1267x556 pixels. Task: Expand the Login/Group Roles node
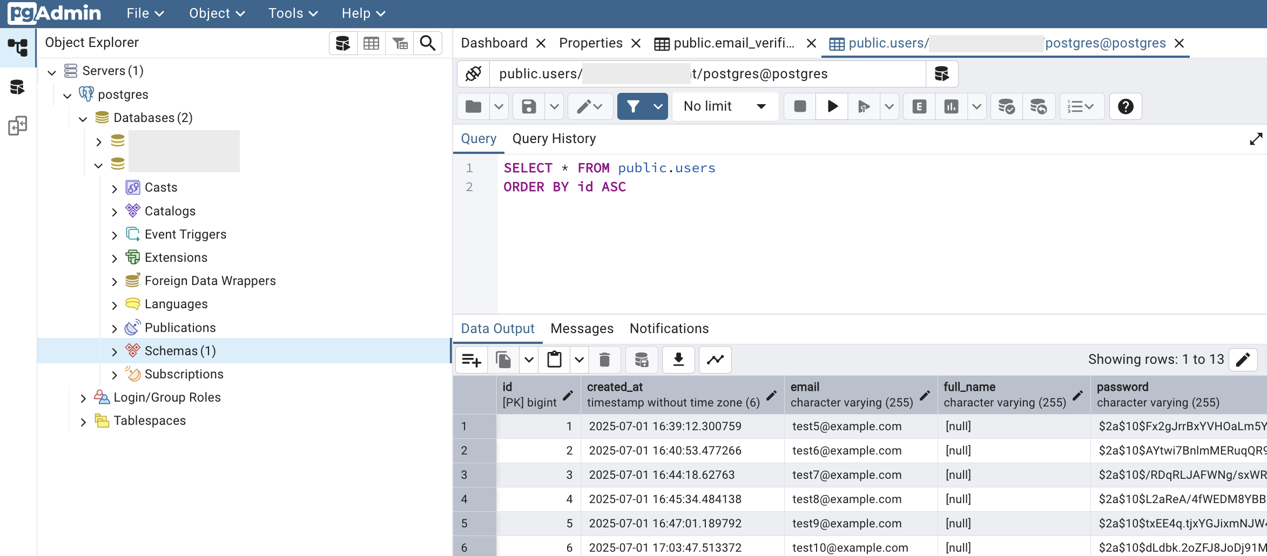pos(83,398)
